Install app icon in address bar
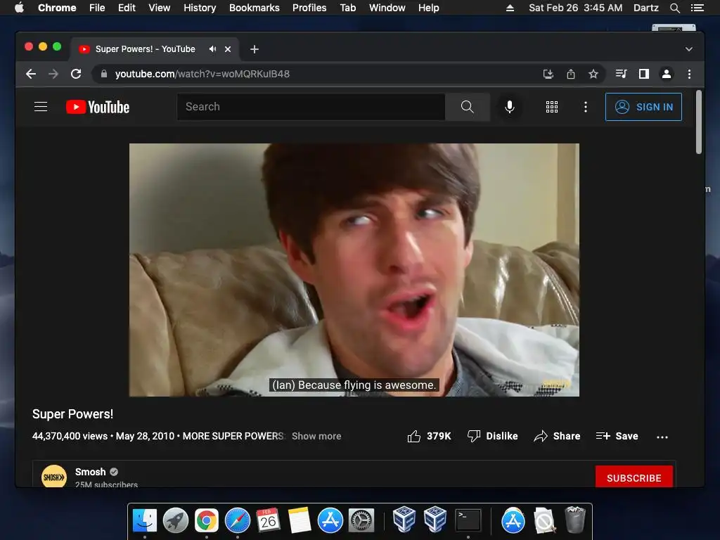The width and height of the screenshot is (720, 540). pos(548,74)
